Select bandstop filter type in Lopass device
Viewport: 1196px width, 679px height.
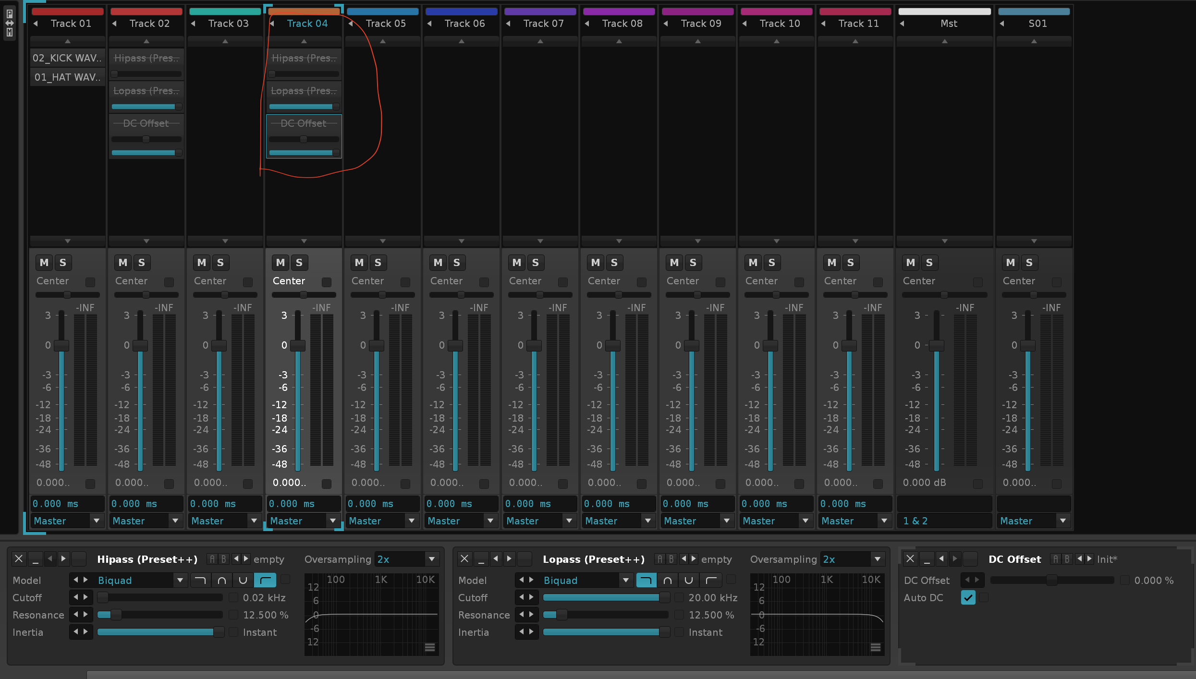(x=688, y=580)
